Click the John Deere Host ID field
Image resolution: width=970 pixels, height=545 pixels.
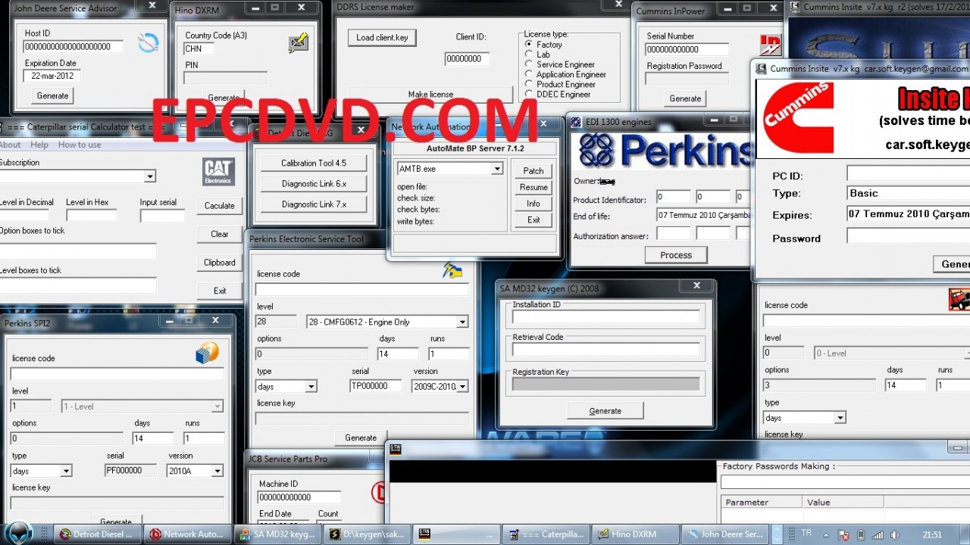pos(73,46)
